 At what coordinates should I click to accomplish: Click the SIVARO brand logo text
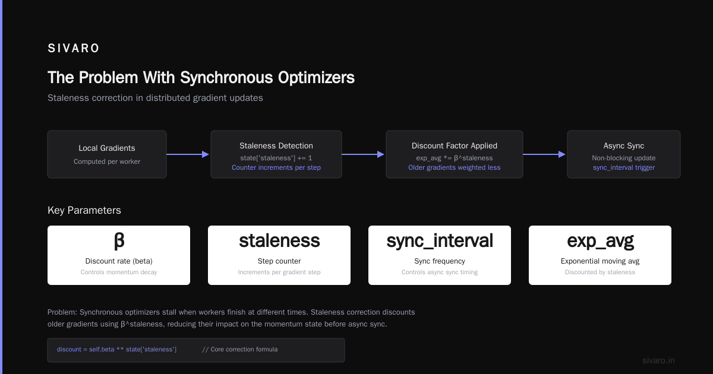point(74,49)
